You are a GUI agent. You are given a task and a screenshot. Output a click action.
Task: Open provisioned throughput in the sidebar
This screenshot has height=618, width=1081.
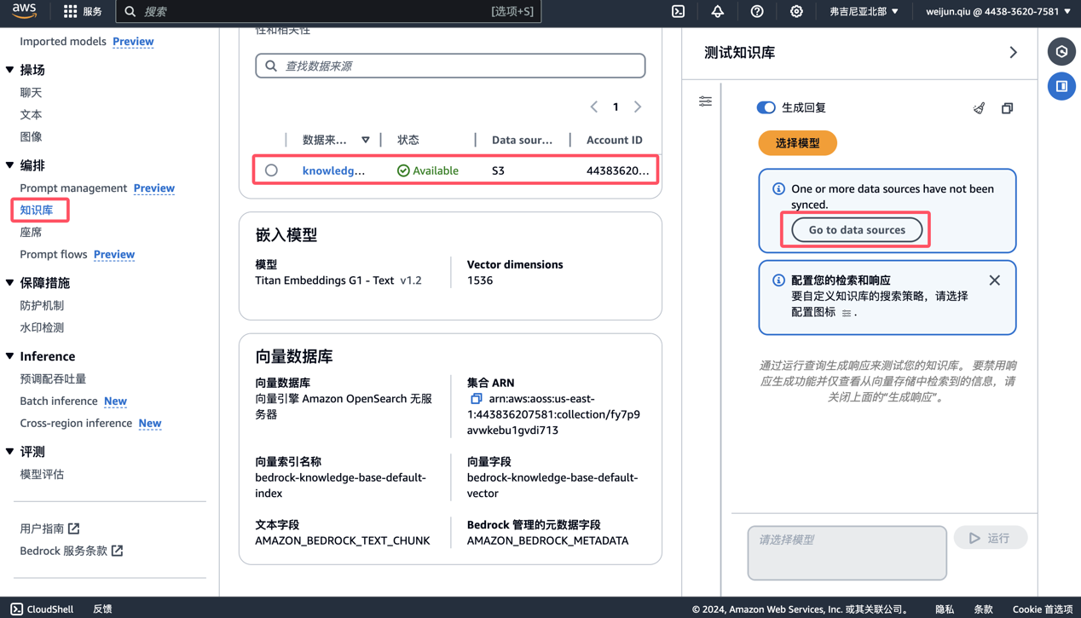pos(53,378)
